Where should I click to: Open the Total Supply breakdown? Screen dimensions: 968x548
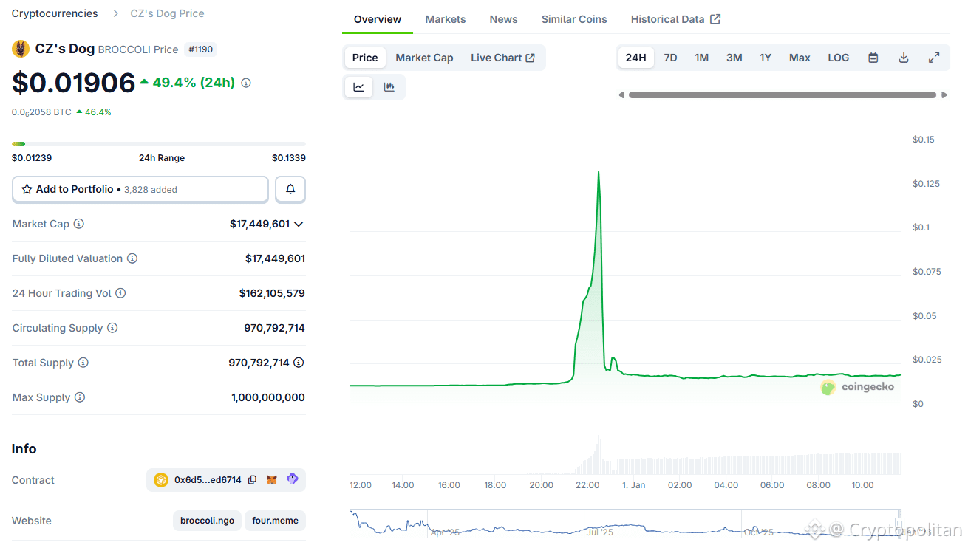tap(299, 363)
